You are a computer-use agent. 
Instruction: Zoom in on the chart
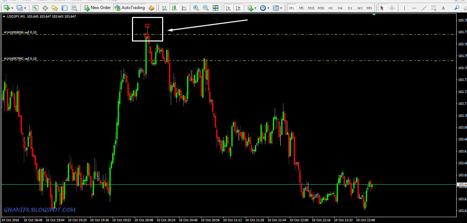[x=196, y=8]
